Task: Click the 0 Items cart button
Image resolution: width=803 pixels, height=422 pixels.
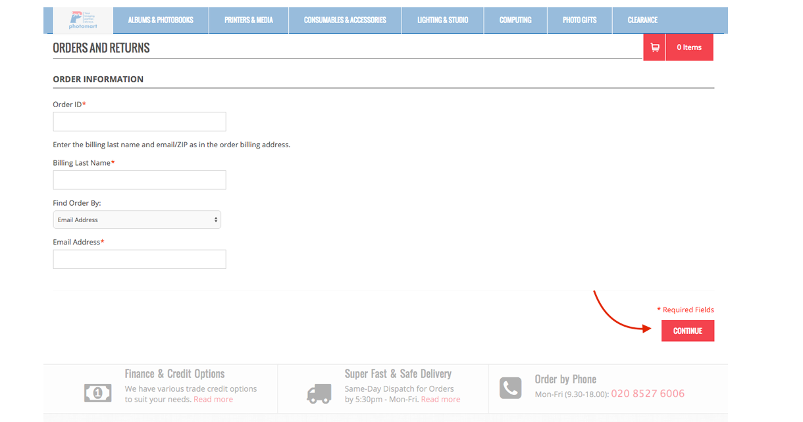Action: point(689,47)
